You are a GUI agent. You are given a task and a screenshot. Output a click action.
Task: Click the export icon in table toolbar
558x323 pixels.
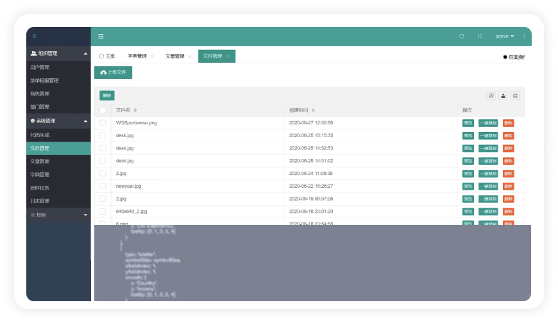[x=503, y=95]
